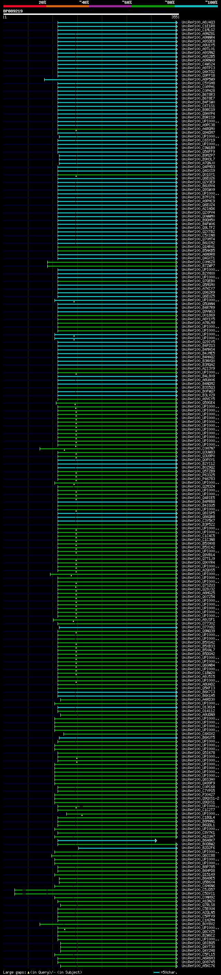Click the orange ~40% identity legend segment

[68, 7]
